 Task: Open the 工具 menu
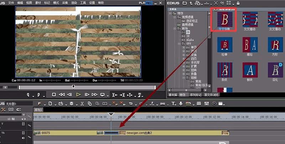[83, 3]
